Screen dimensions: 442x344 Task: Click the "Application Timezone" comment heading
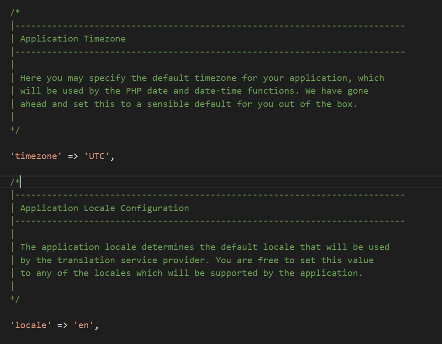[x=73, y=39]
